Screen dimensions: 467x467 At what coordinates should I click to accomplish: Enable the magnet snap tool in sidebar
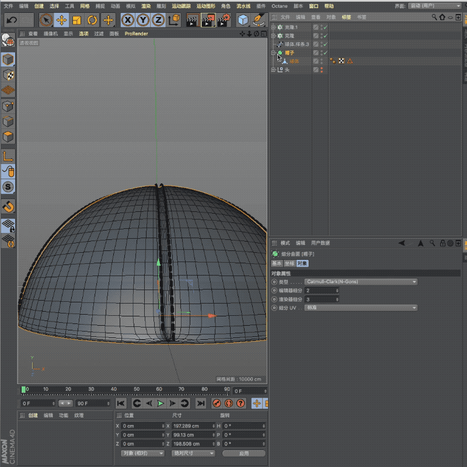[8, 206]
